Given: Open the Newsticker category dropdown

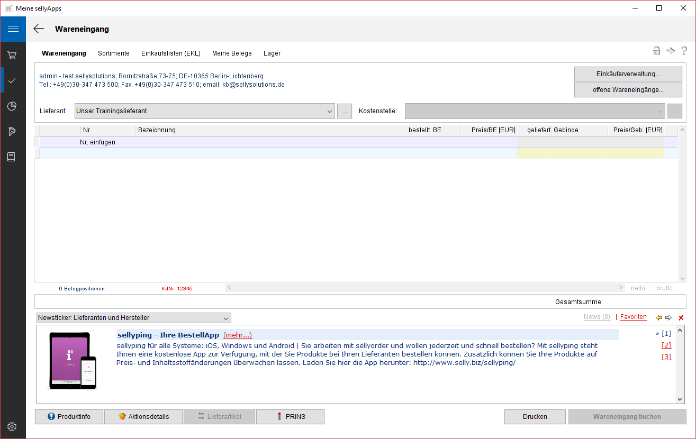Looking at the screenshot, I should click(x=226, y=318).
